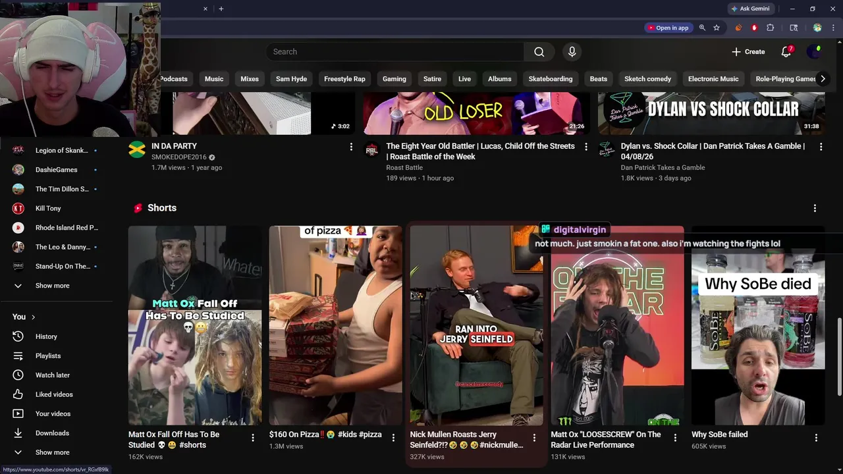The image size is (843, 474).
Task: Select the Live chip
Action: pyautogui.click(x=464, y=79)
